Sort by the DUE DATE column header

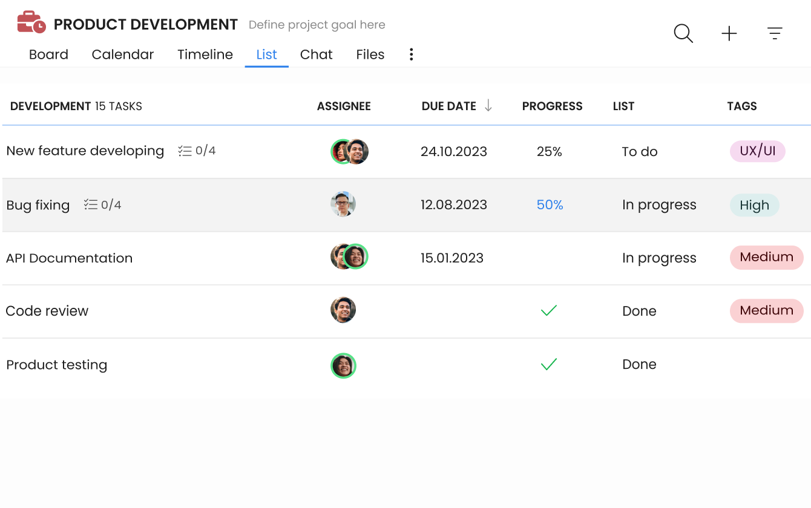(449, 106)
